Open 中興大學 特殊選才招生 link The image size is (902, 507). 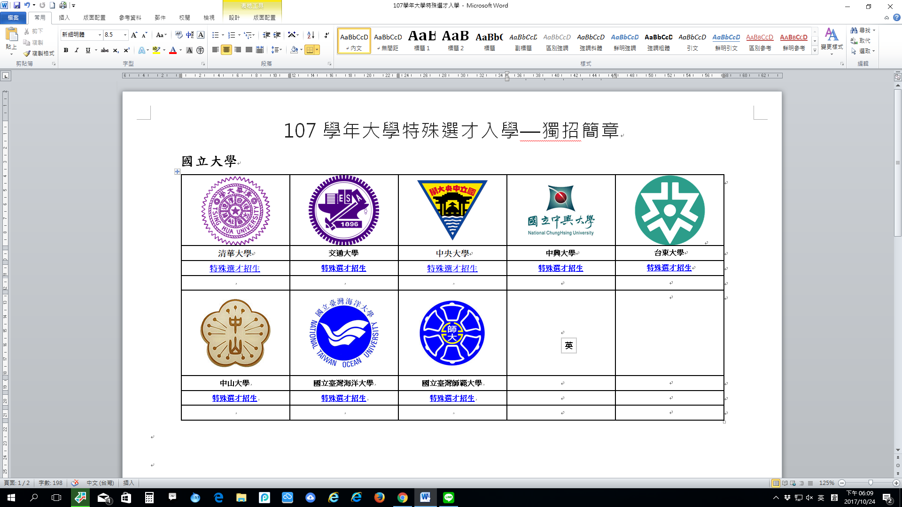pos(560,269)
